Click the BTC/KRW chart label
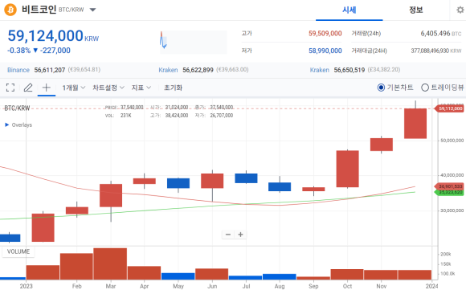The image size is (466, 290). click(17, 108)
